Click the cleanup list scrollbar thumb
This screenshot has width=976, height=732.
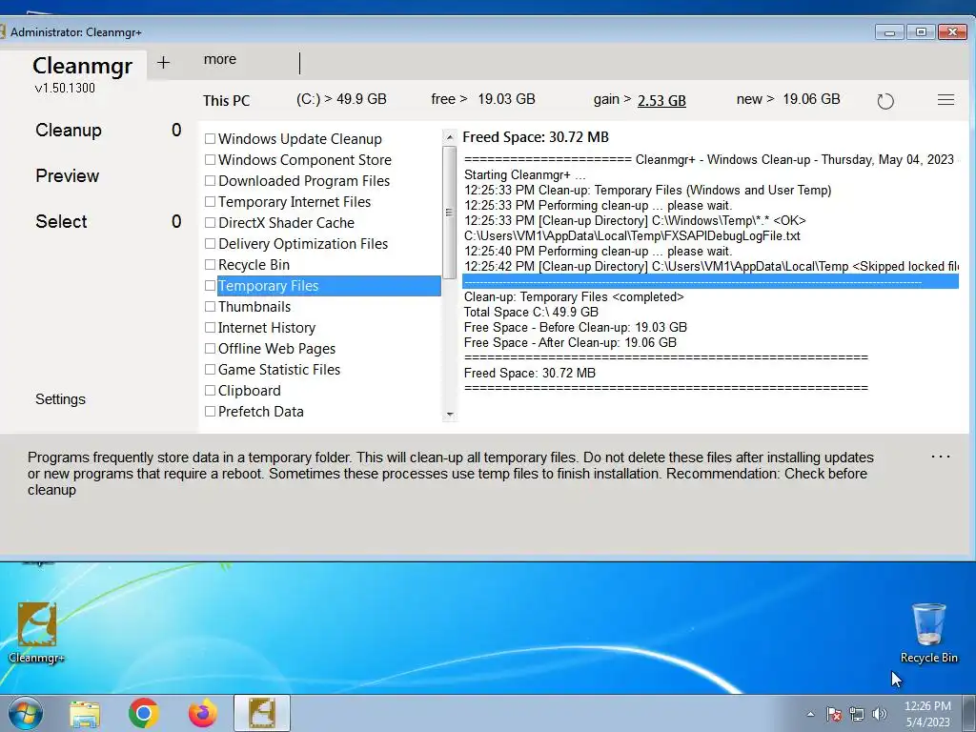(450, 213)
